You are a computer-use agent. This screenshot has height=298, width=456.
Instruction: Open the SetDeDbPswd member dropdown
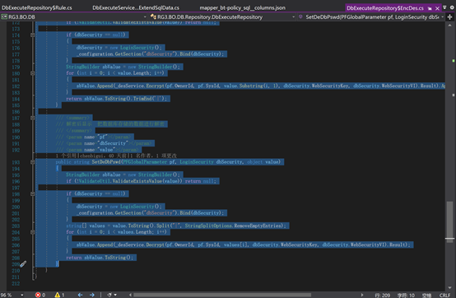(371, 17)
